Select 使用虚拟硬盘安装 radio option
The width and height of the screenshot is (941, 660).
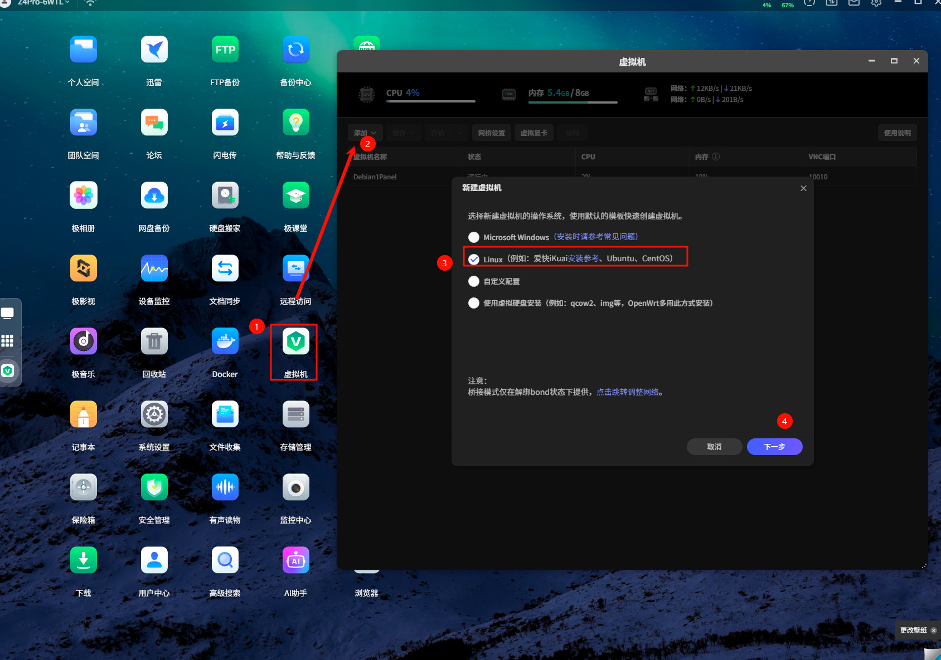coord(474,303)
